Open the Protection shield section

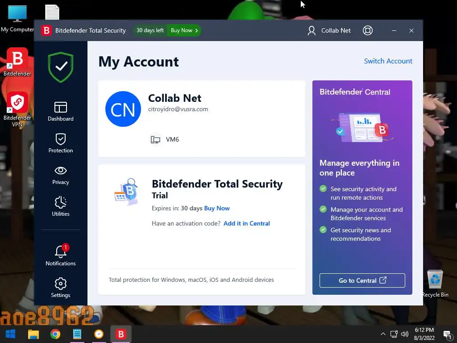(61, 143)
